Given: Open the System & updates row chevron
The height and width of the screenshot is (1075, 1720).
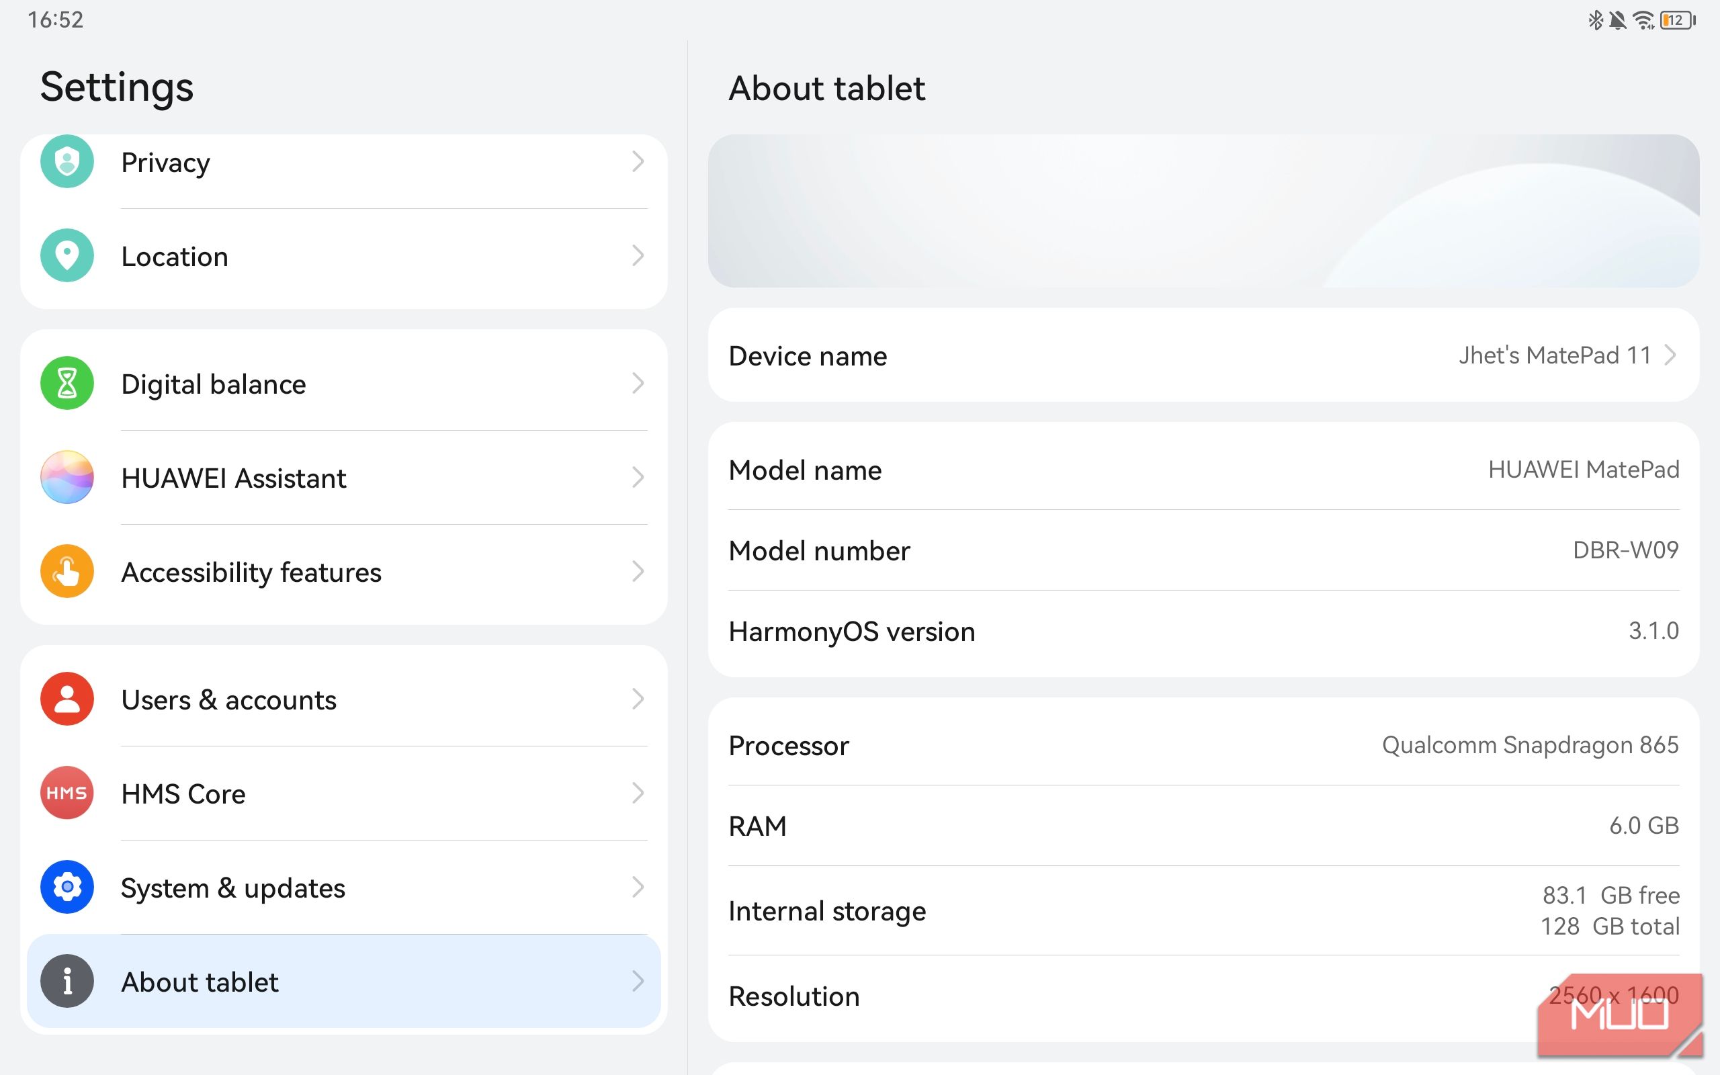Looking at the screenshot, I should point(638,887).
